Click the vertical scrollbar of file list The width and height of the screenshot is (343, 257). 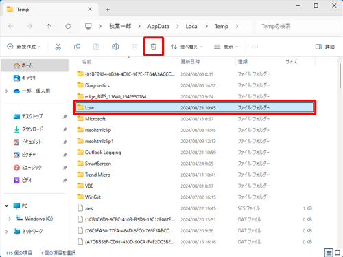[340, 76]
